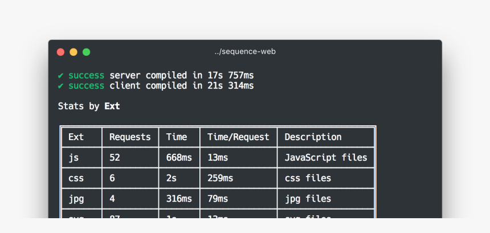Click the css extension cell
490x233 pixels.
pos(76,178)
